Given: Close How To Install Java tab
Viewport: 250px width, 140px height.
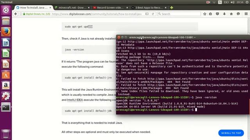Looking at the screenshot, I should pos(50,8).
